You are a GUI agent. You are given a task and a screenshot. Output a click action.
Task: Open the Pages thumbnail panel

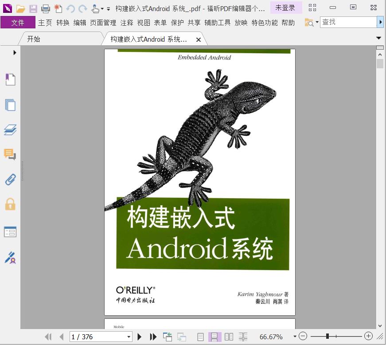pos(10,105)
